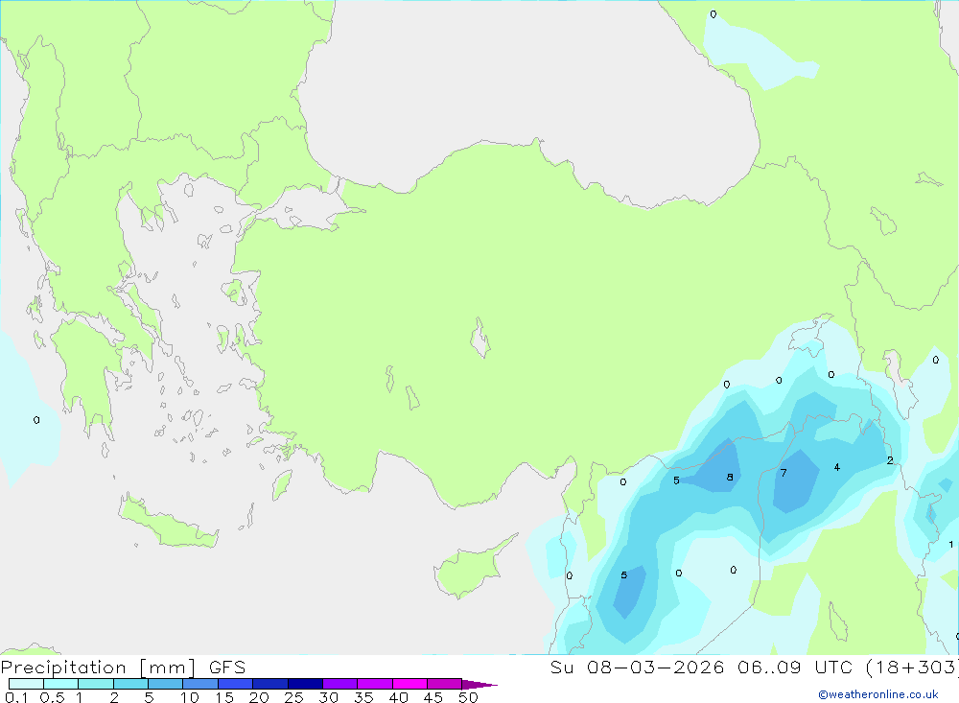Viewport: 959px width, 703px height.
Task: Click the precipitation value '1' near the right edge
Action: pyautogui.click(x=951, y=545)
